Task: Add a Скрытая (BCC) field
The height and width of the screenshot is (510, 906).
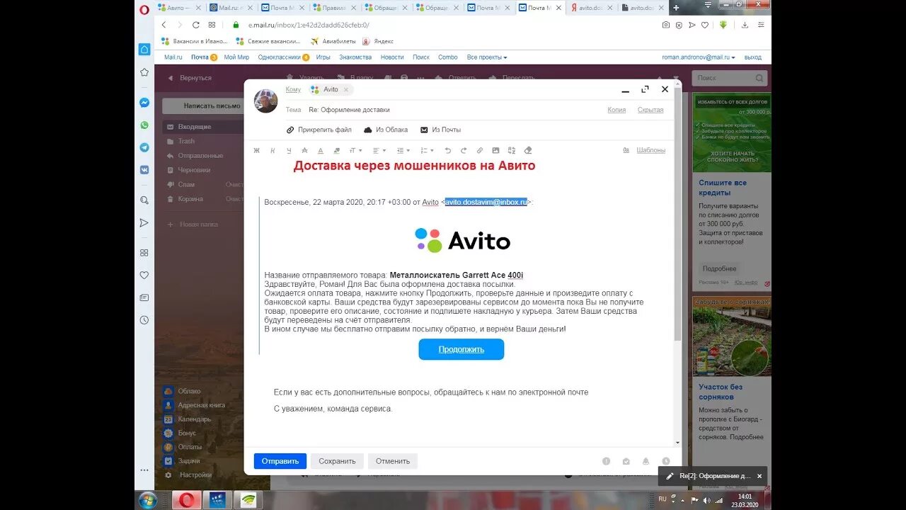Action: (x=650, y=110)
